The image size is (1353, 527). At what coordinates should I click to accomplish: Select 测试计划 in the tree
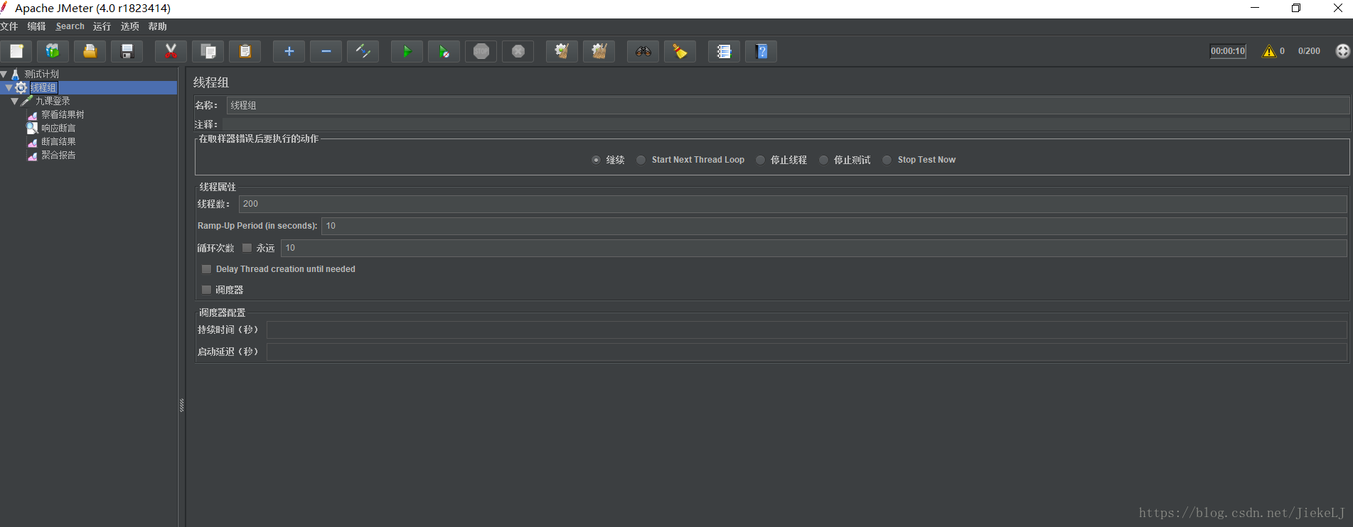point(41,74)
